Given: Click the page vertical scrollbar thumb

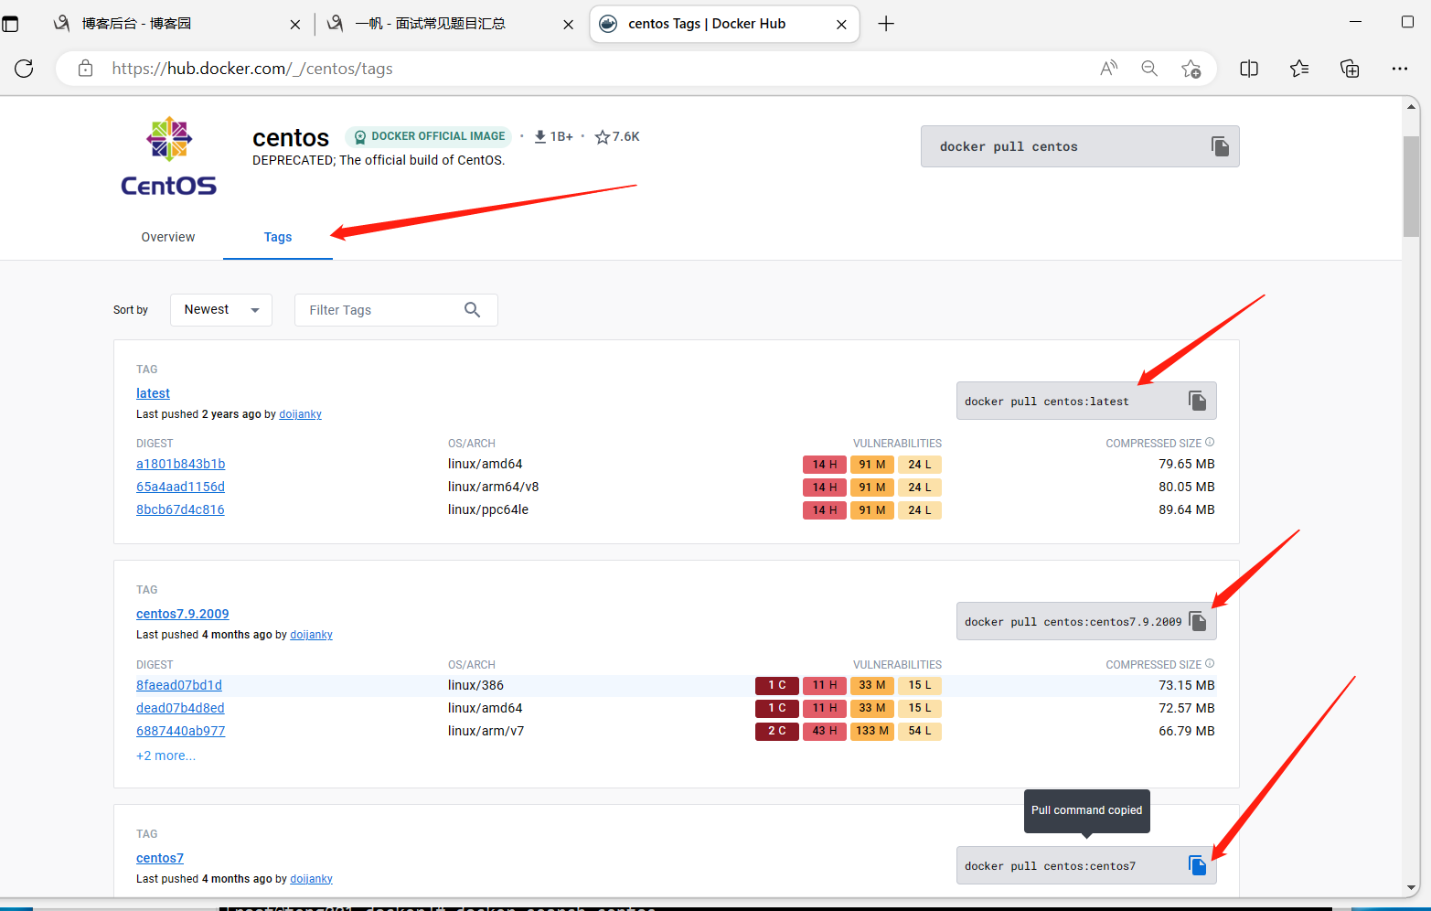Looking at the screenshot, I should (1412, 187).
